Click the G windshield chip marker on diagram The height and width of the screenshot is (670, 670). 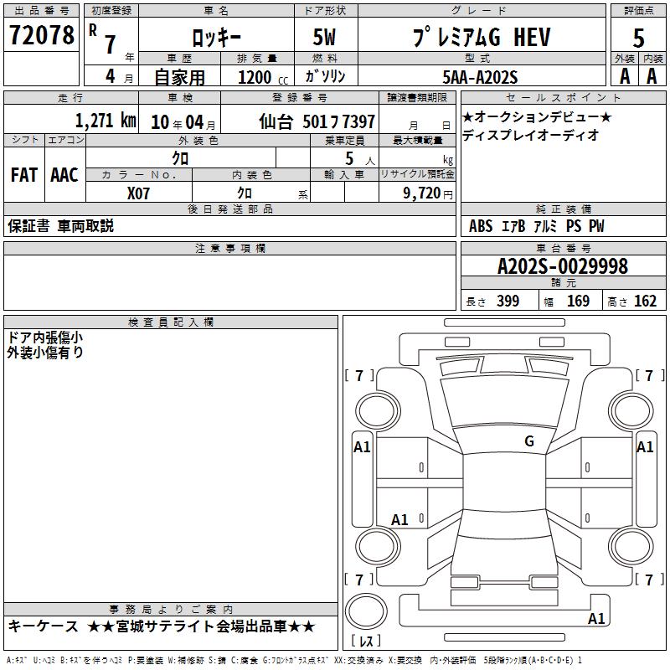pos(528,441)
